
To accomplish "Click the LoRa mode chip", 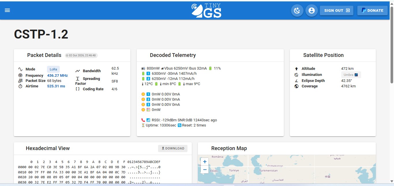I will pos(53,69).
